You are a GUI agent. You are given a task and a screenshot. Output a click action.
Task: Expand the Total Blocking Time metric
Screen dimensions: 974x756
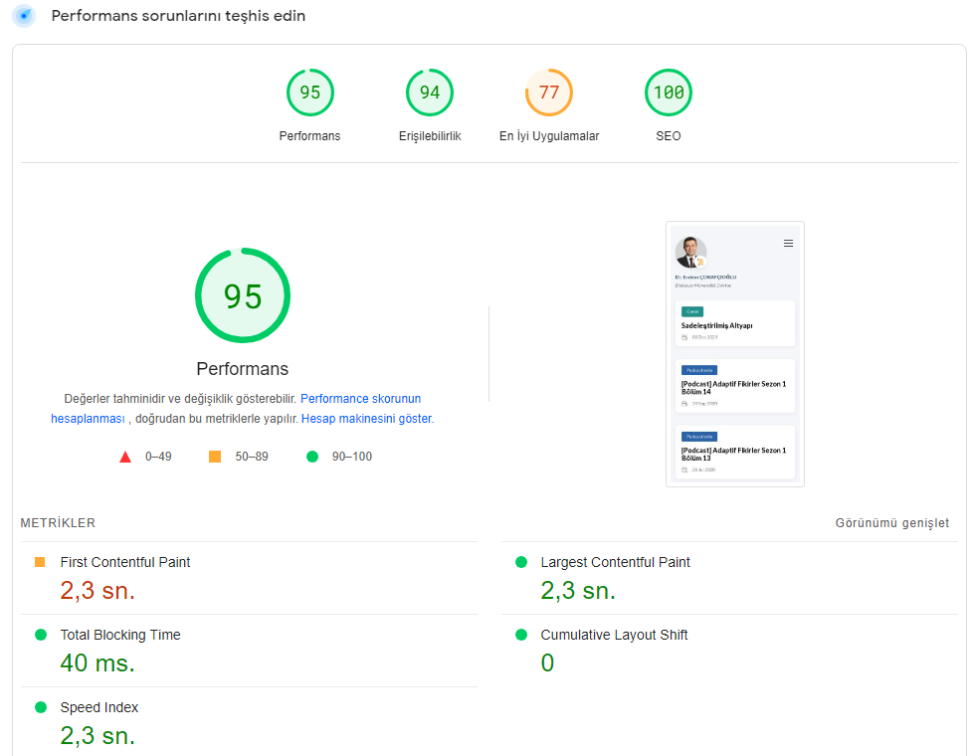(120, 635)
